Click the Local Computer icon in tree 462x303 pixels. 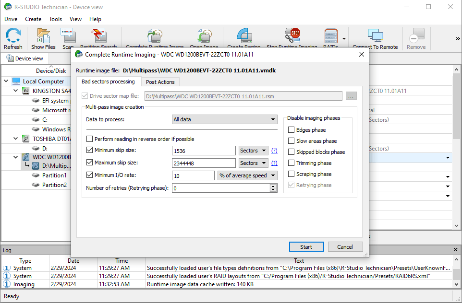[x=16, y=81]
